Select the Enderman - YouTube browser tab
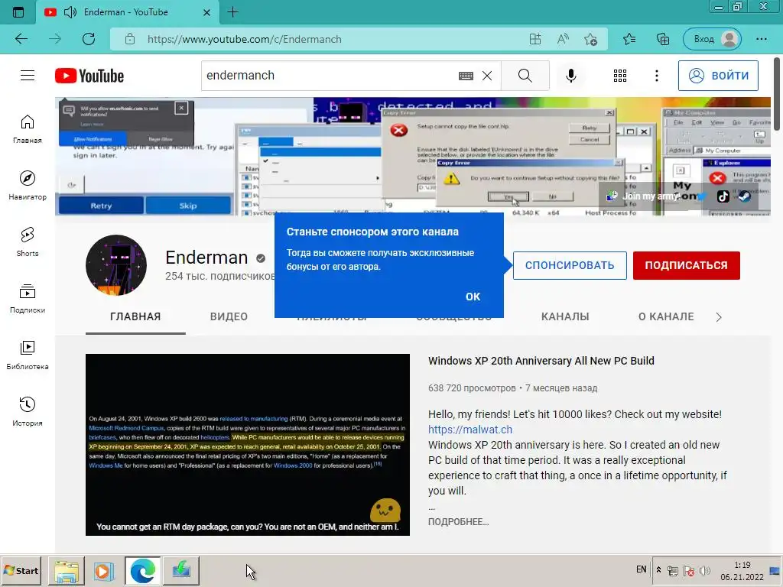This screenshot has width=783, height=587. tap(128, 12)
